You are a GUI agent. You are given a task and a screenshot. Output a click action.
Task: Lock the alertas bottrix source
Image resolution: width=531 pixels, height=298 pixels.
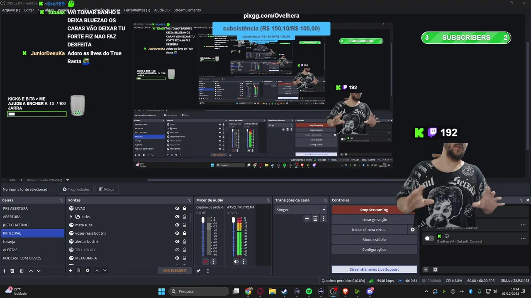(184, 242)
